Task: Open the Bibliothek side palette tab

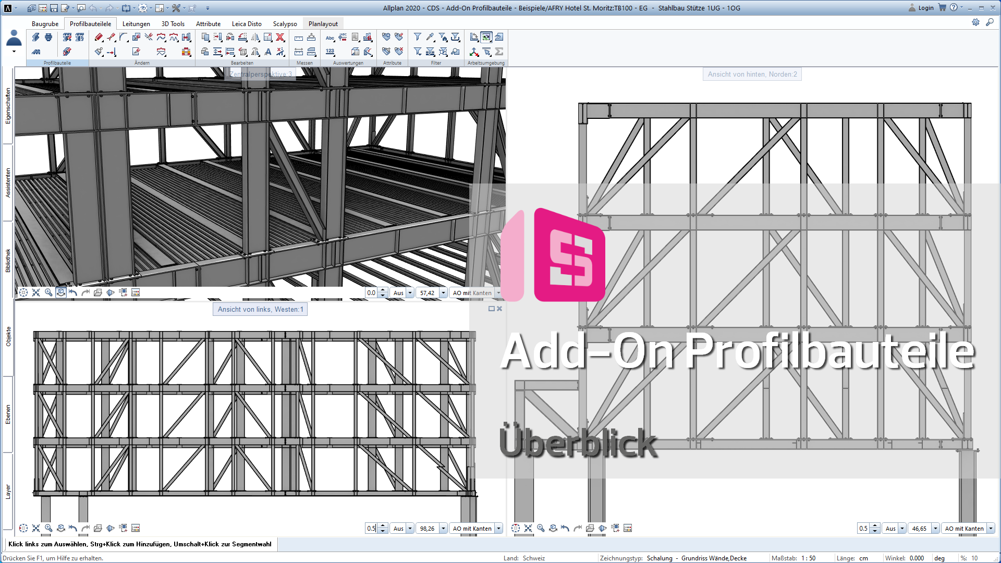Action: click(8, 260)
